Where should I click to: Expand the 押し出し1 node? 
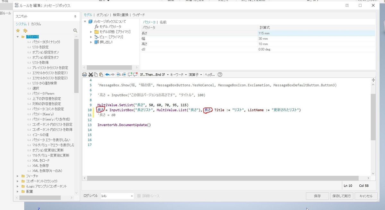click(x=91, y=42)
